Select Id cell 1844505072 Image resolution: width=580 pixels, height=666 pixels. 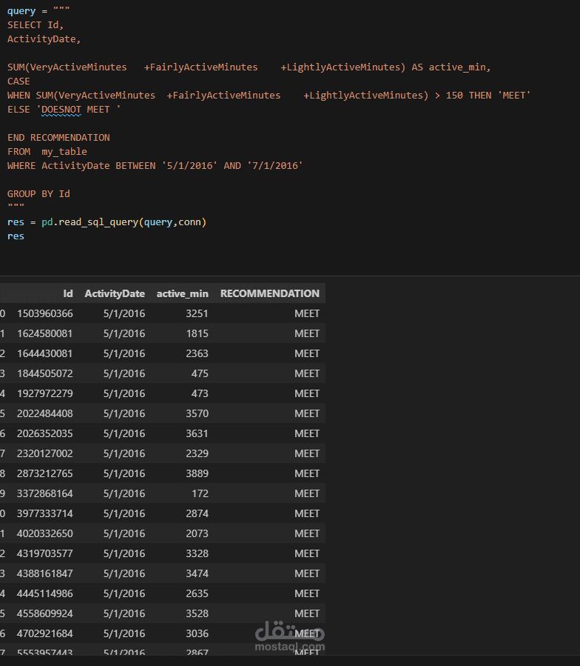coord(45,373)
